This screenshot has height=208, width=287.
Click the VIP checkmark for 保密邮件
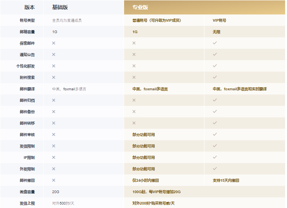[215, 43]
